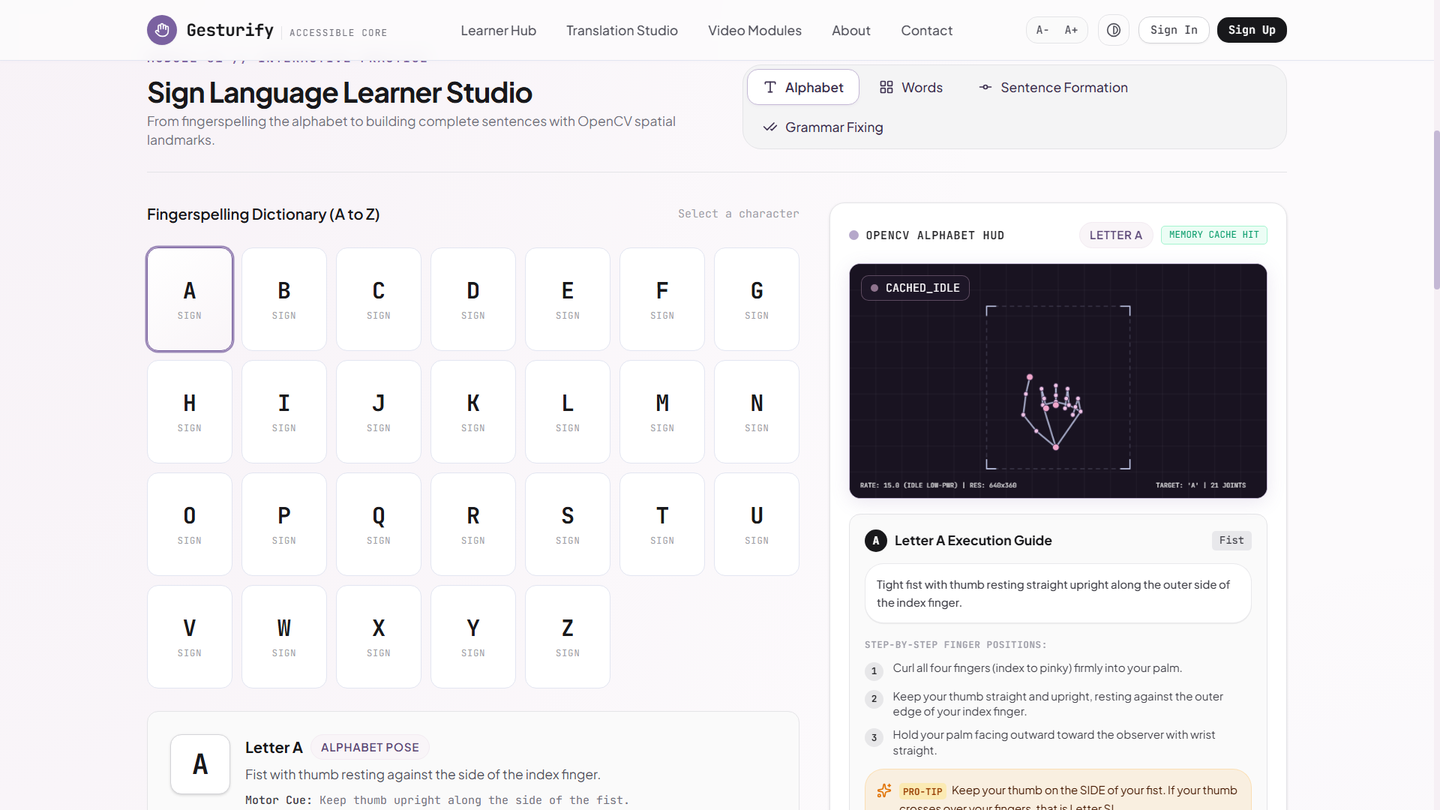The width and height of the screenshot is (1440, 810).
Task: Decrease font size with A- button
Action: 1042,30
